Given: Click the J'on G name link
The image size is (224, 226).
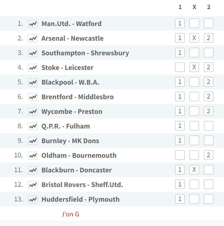Looking at the screenshot, I should click(x=71, y=214).
